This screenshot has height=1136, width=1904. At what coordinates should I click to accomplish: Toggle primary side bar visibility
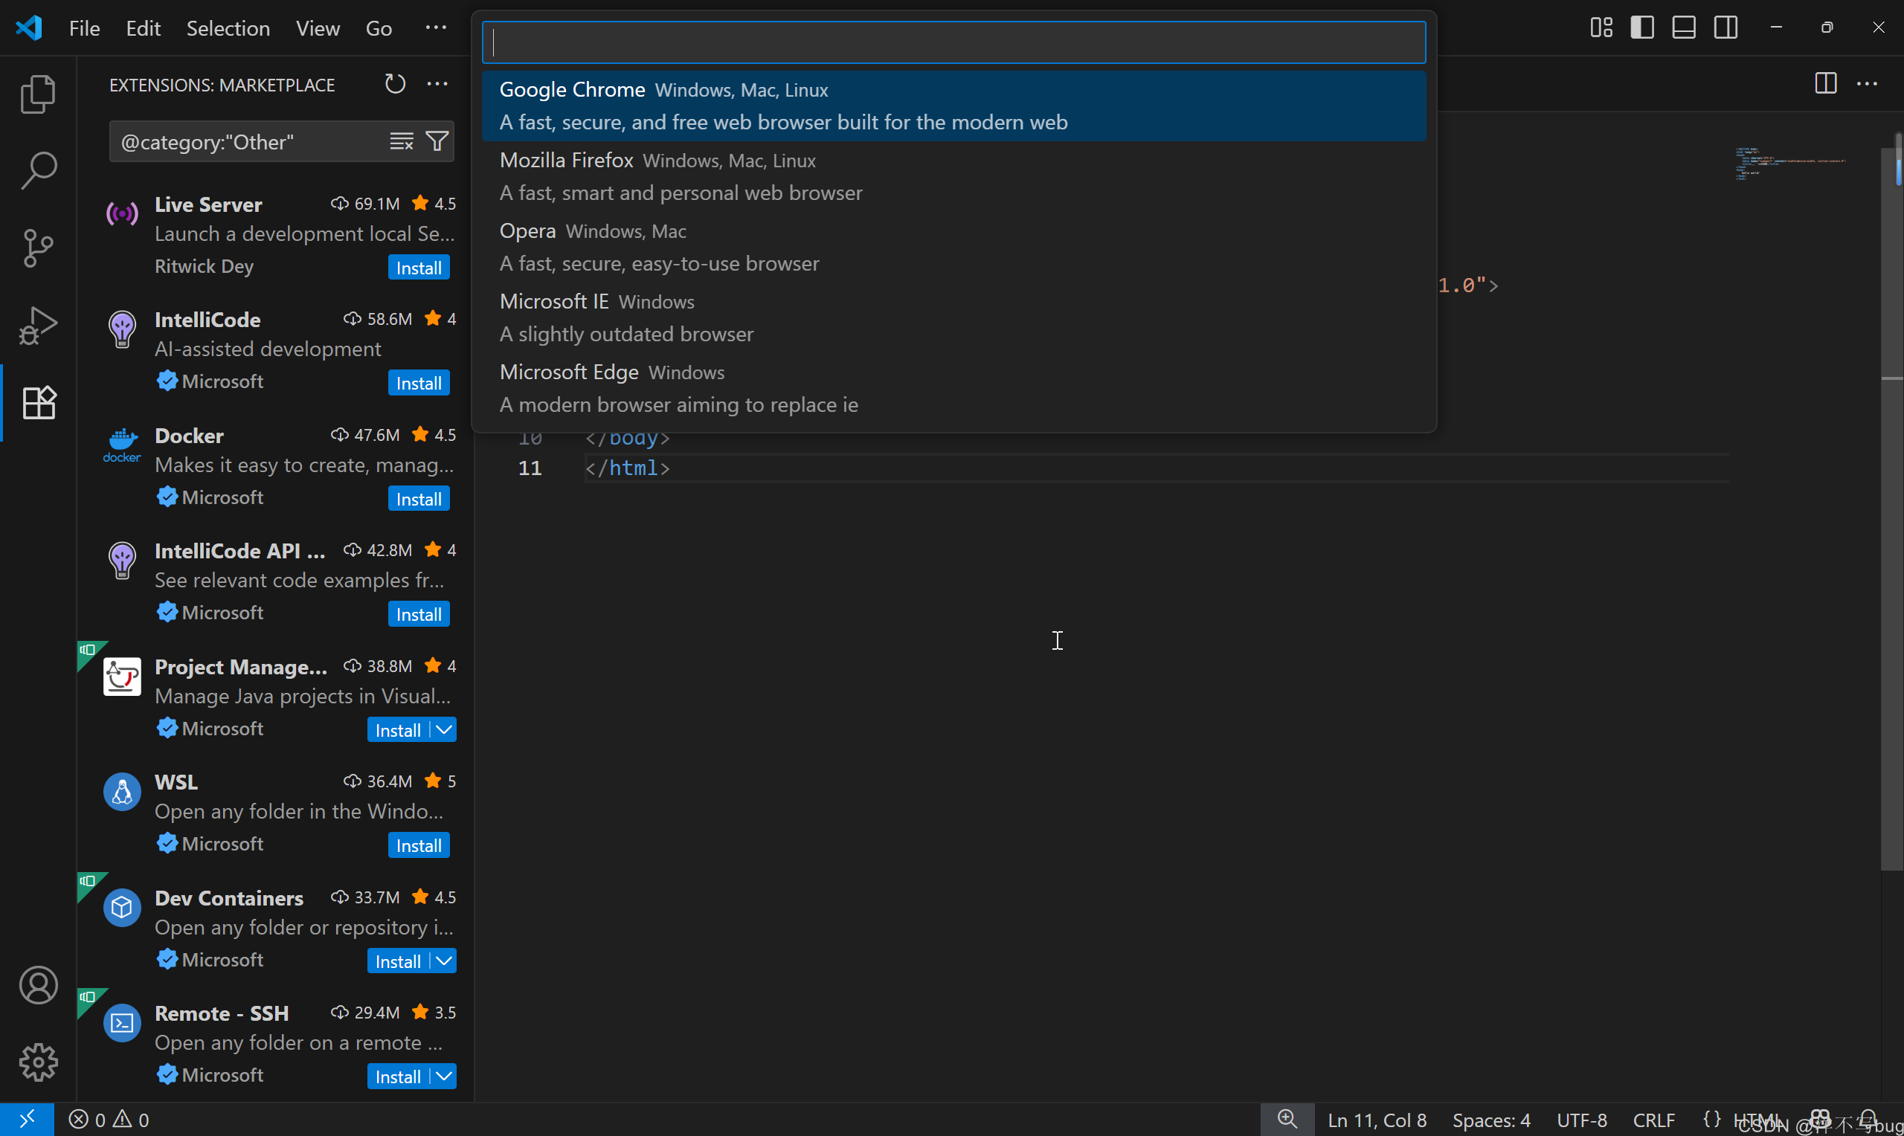[1642, 28]
